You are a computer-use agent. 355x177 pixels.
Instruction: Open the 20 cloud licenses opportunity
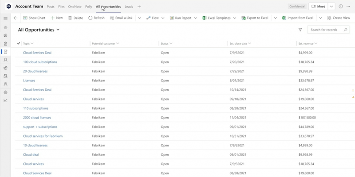tap(35, 71)
